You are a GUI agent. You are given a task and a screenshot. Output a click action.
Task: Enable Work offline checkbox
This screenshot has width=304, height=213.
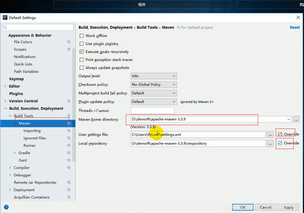tap(82, 36)
